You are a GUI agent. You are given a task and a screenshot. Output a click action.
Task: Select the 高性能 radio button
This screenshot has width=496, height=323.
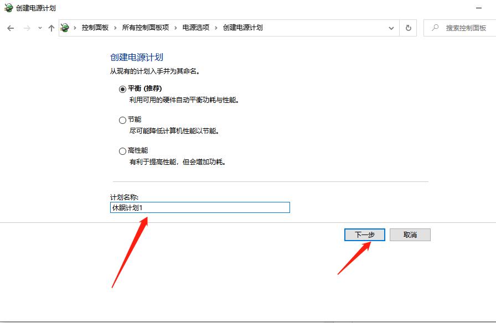click(x=122, y=151)
